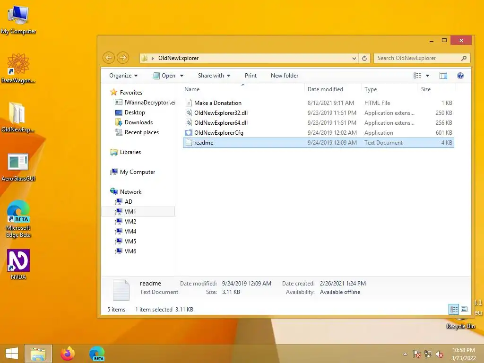This screenshot has width=484, height=363.
Task: Select AD under Network
Action: click(x=124, y=201)
